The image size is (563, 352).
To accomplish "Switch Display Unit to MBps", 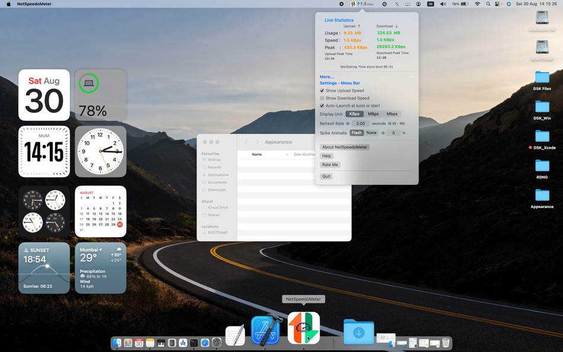I will 373,114.
